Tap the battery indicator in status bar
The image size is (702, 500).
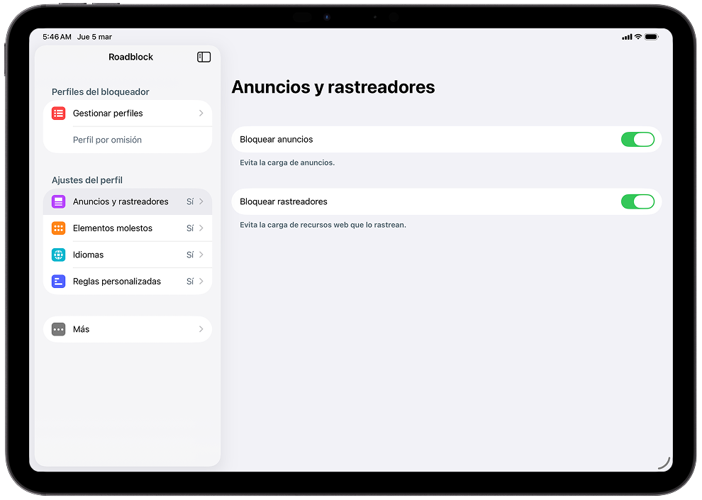pyautogui.click(x=651, y=37)
